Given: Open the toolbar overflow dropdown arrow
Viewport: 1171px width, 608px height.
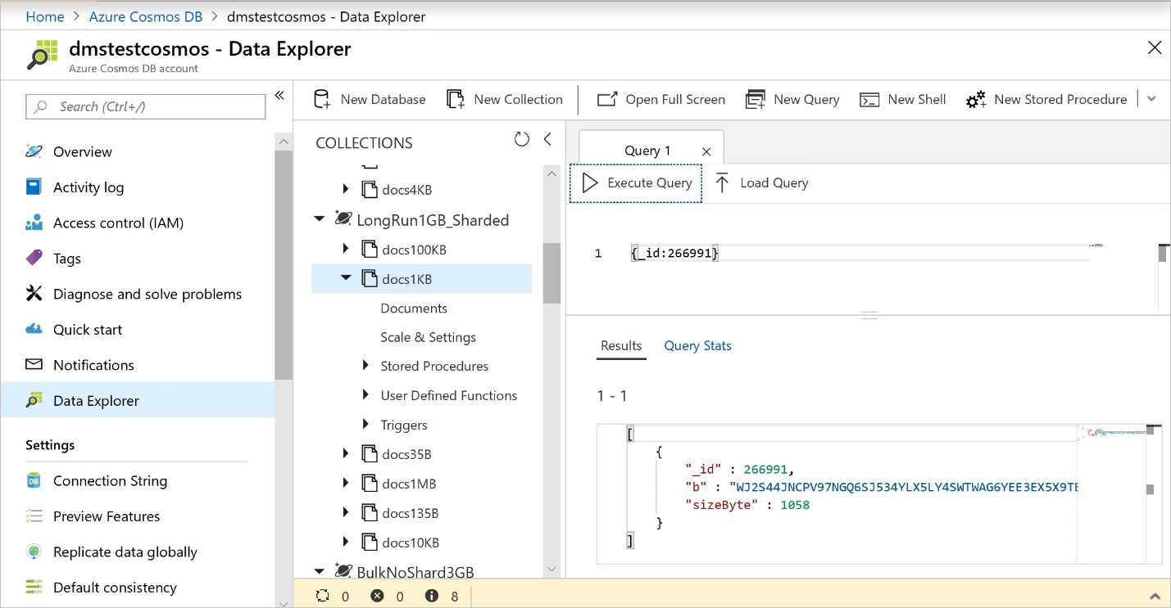Looking at the screenshot, I should 1151,99.
